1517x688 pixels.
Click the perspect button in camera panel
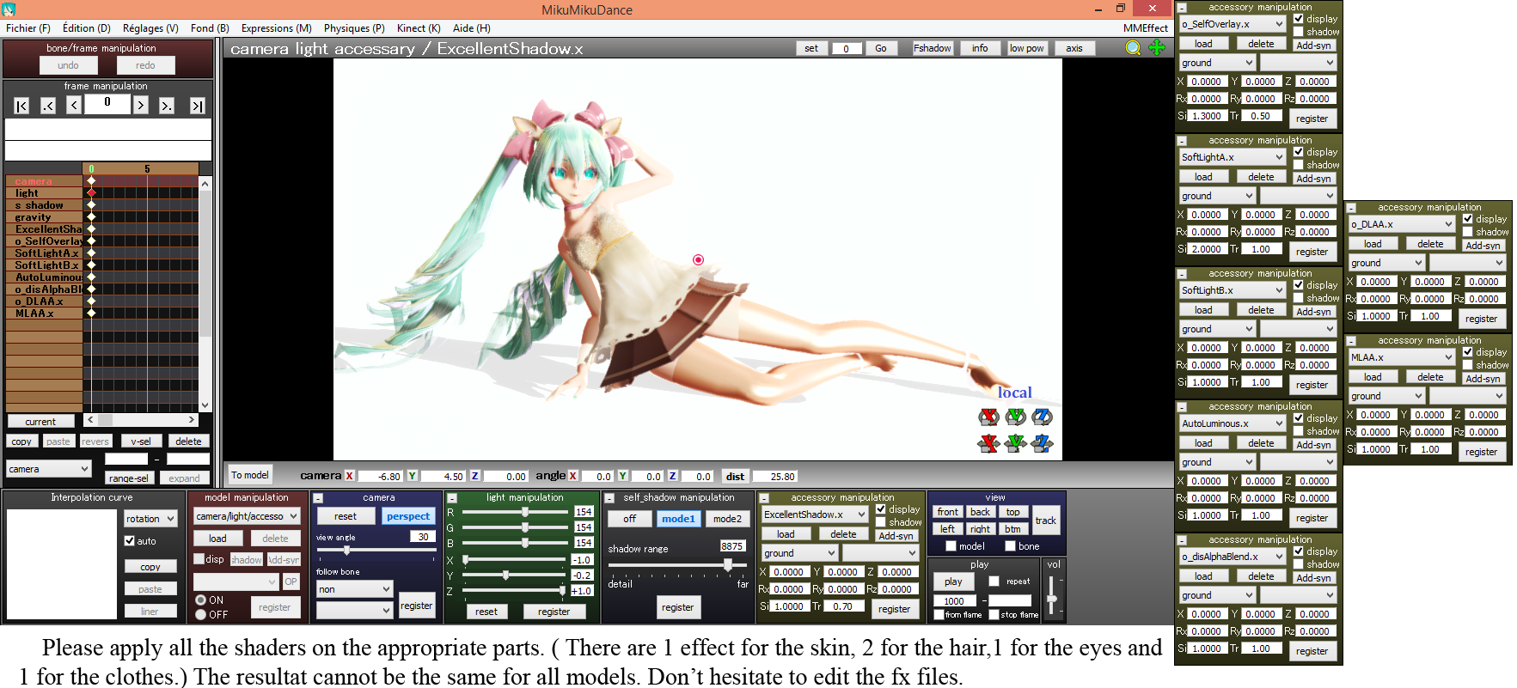coord(408,516)
